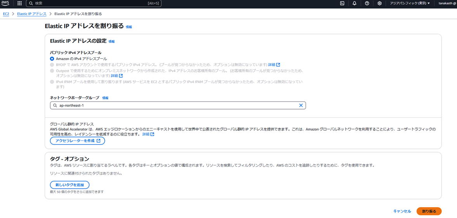Viewport: 457px width, 218px height.
Task: Open 詳細 link on the BYOIP option
Action: [x=274, y=65]
